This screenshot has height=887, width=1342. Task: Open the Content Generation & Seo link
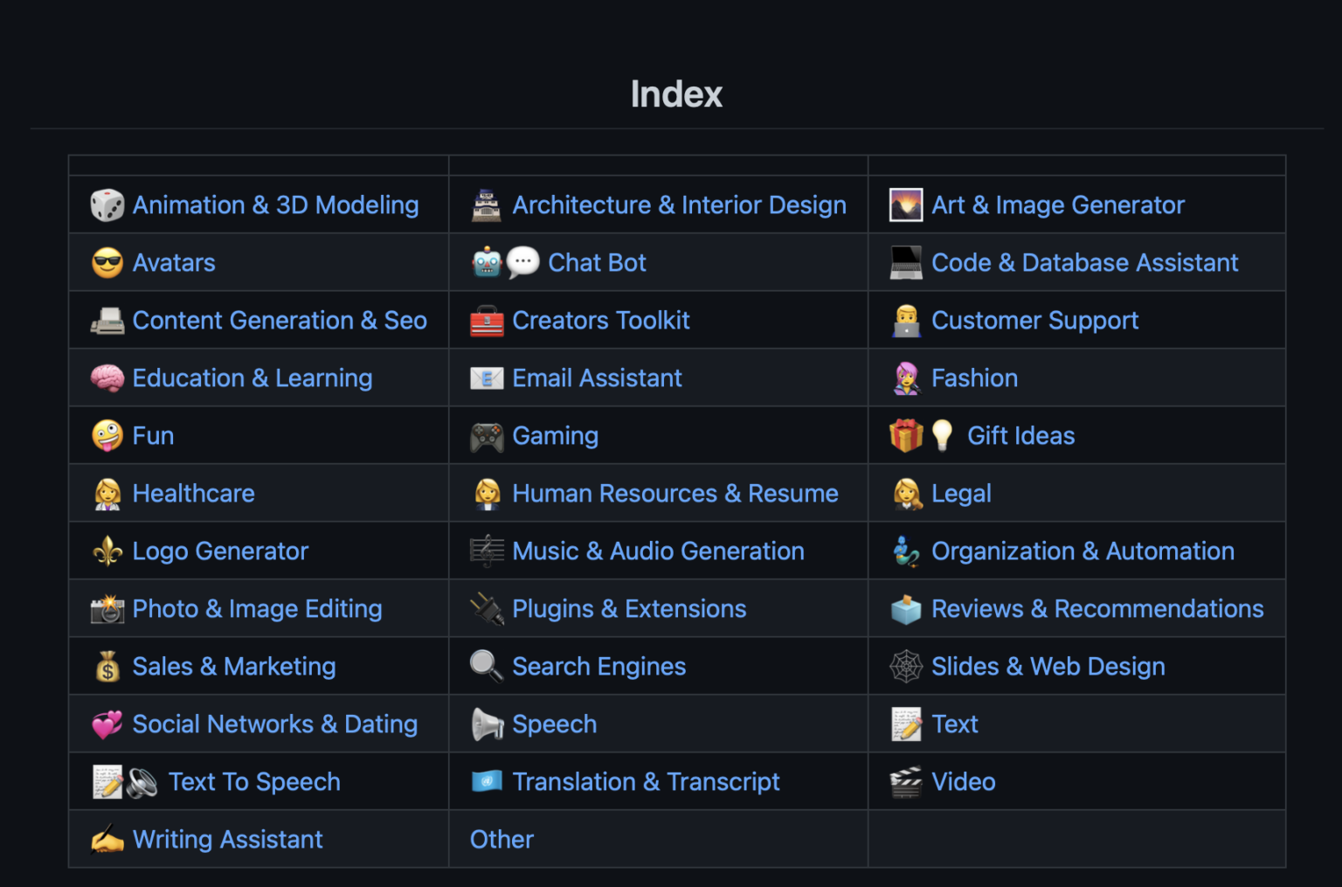(280, 321)
